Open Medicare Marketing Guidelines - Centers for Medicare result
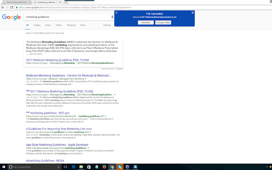272x170 pixels. [x=69, y=76]
